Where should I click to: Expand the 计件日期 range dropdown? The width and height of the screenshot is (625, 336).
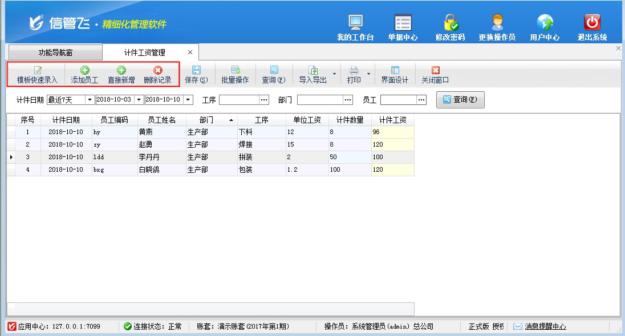tap(90, 100)
